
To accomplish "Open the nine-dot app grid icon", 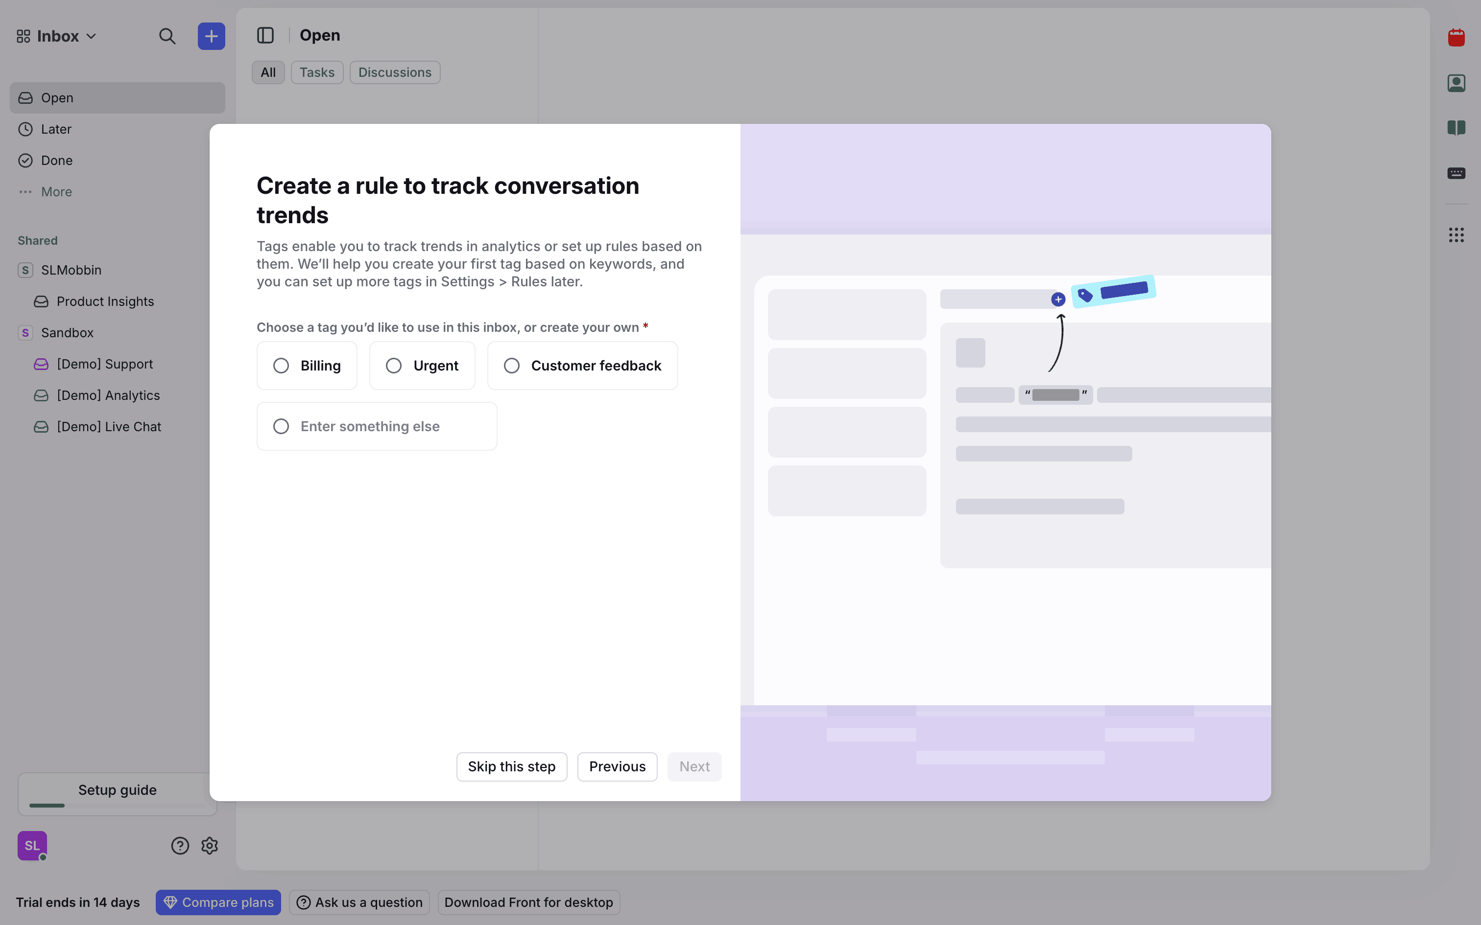I will [1456, 235].
